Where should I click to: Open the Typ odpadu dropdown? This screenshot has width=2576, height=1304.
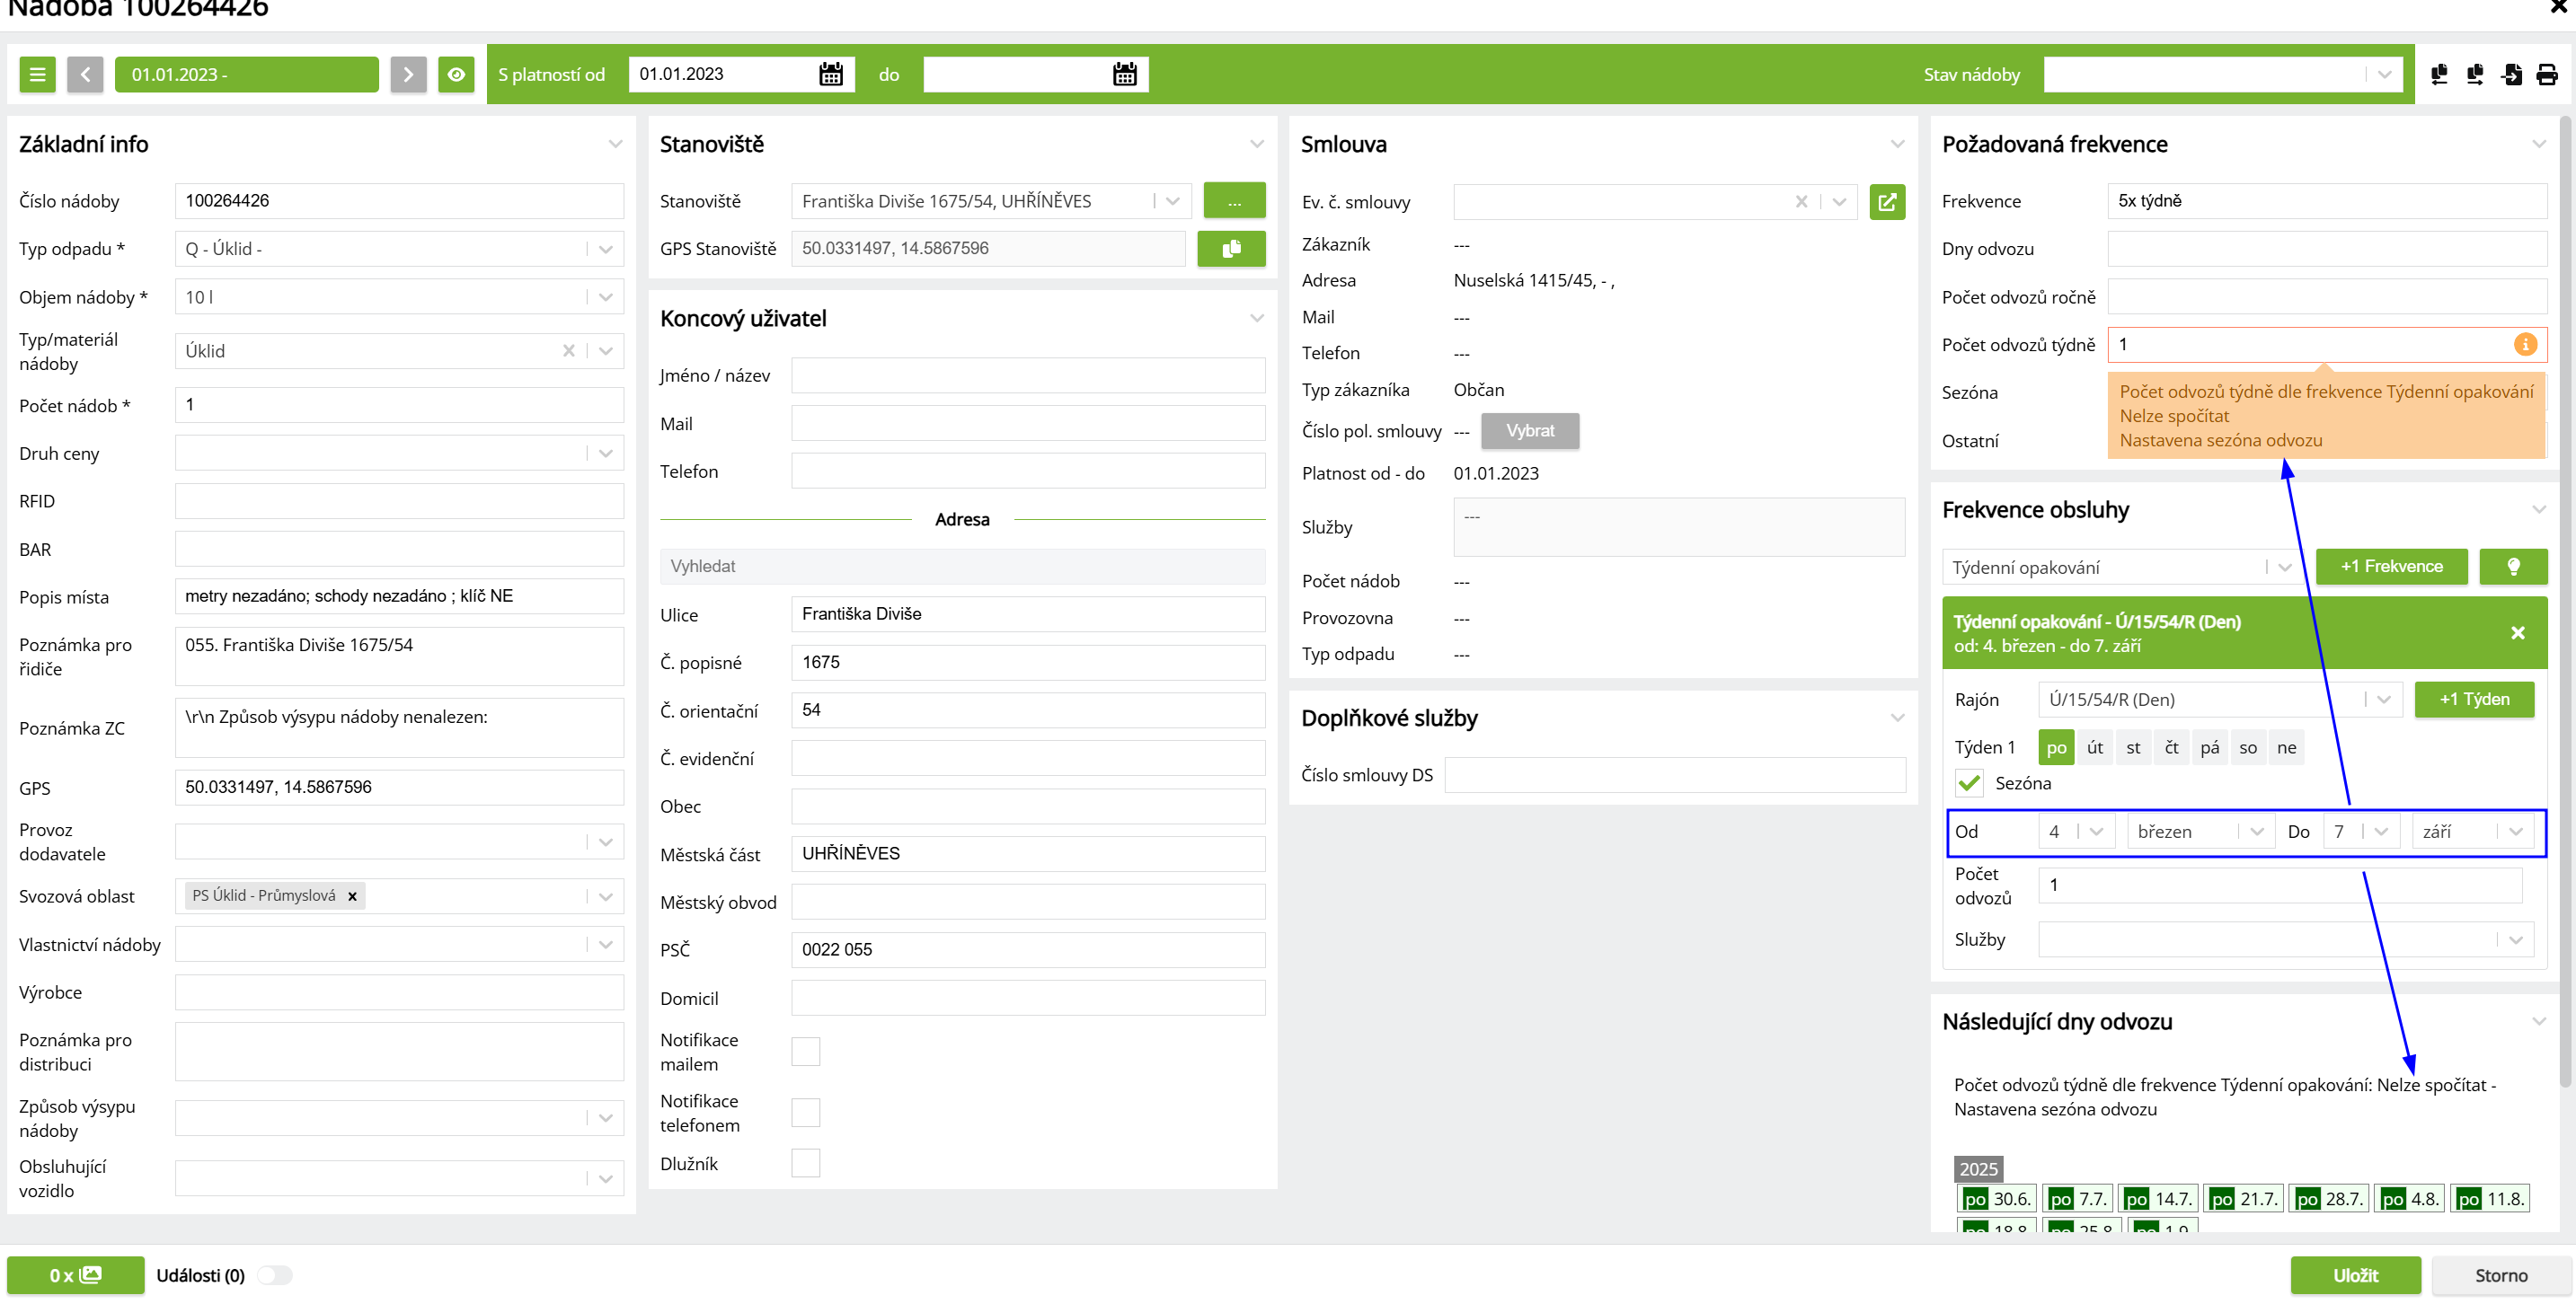pyautogui.click(x=605, y=249)
